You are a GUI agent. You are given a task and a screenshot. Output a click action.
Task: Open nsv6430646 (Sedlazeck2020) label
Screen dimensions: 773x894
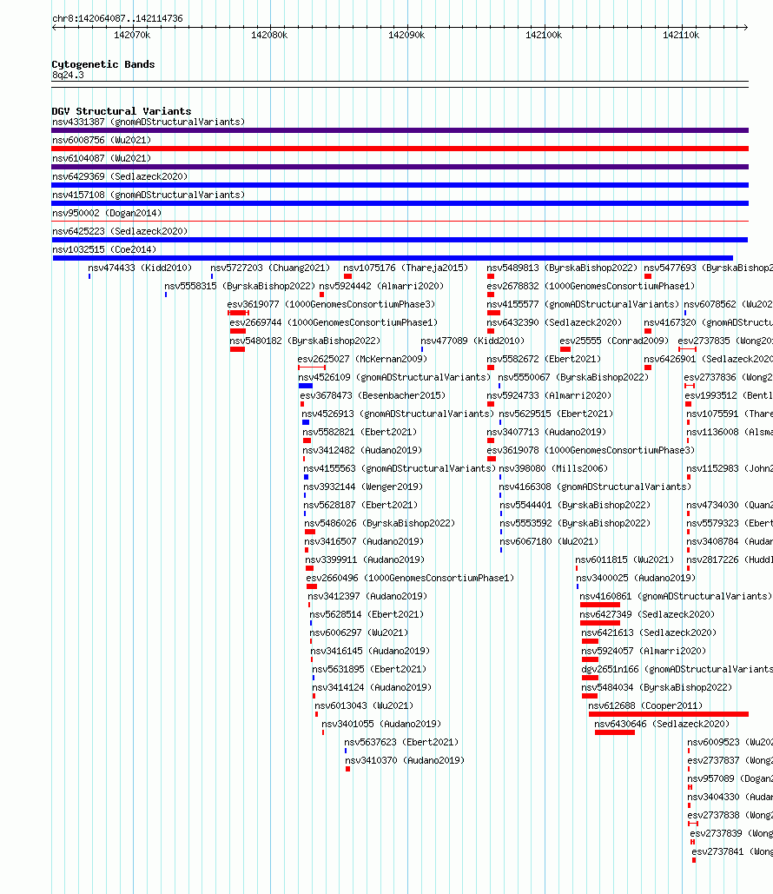[x=662, y=724]
